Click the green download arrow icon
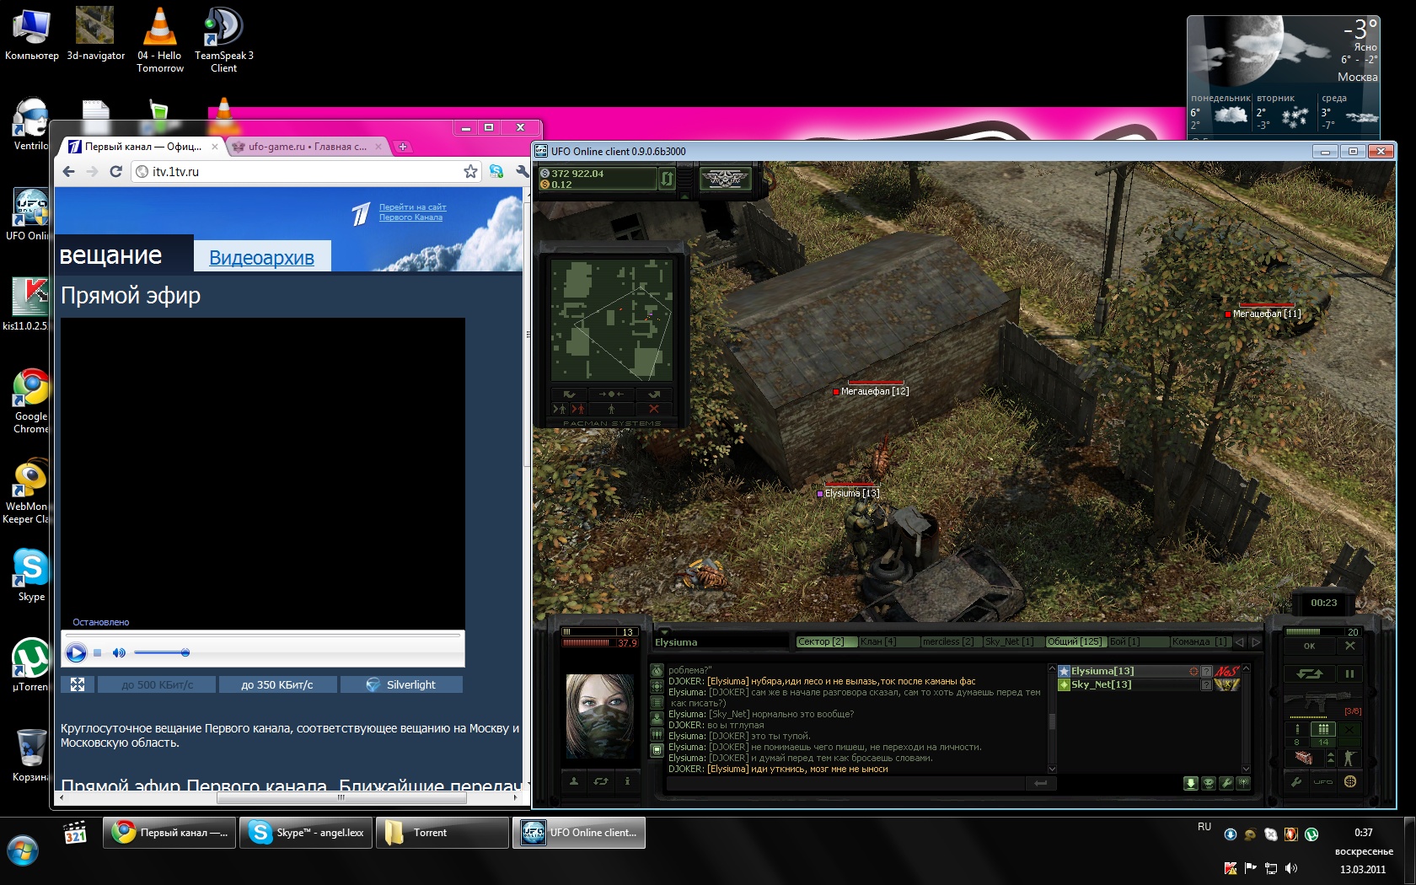This screenshot has height=885, width=1416. pos(1190,783)
